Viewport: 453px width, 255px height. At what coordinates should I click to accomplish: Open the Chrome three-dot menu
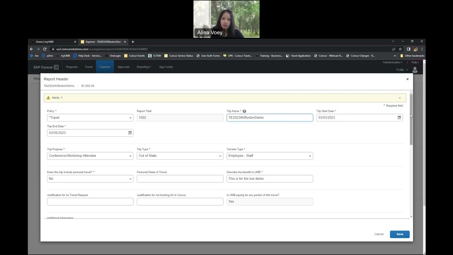422,49
